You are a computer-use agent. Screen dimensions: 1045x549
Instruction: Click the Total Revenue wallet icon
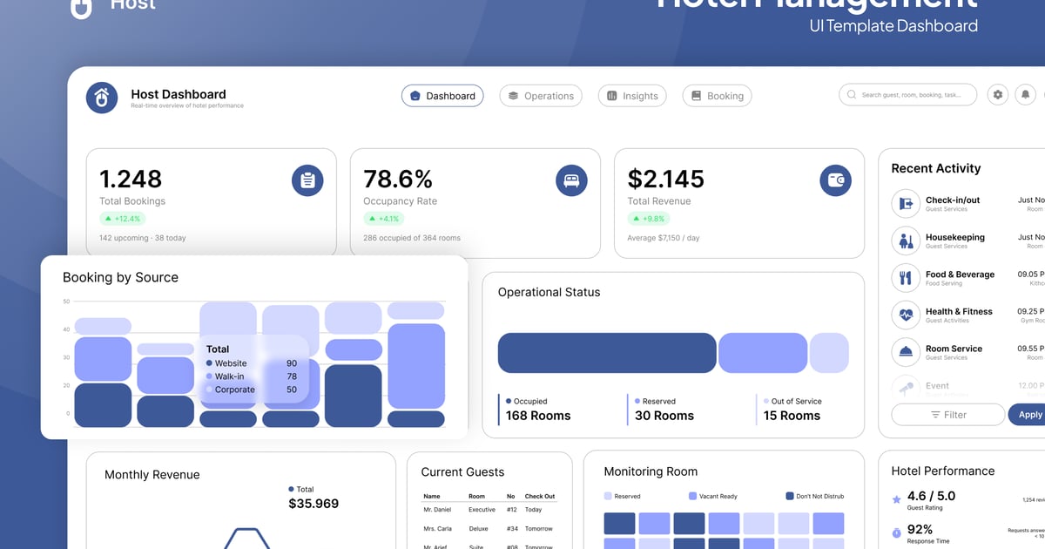[835, 180]
